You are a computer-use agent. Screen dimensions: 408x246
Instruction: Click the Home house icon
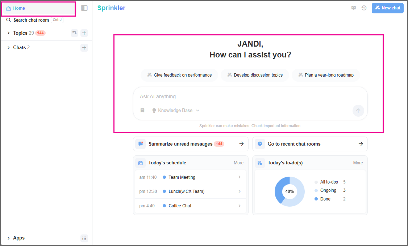[9, 8]
